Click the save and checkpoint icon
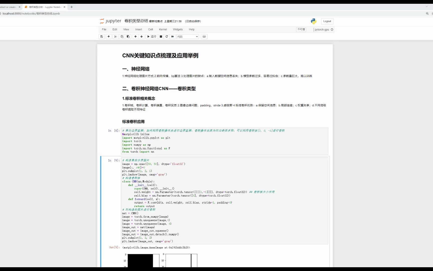The height and width of the screenshot is (271, 433). click(101, 37)
